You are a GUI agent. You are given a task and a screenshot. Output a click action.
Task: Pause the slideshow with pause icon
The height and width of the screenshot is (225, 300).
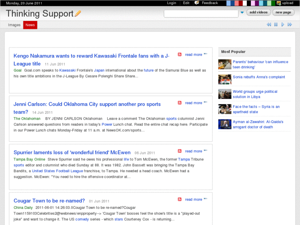click(x=276, y=24)
